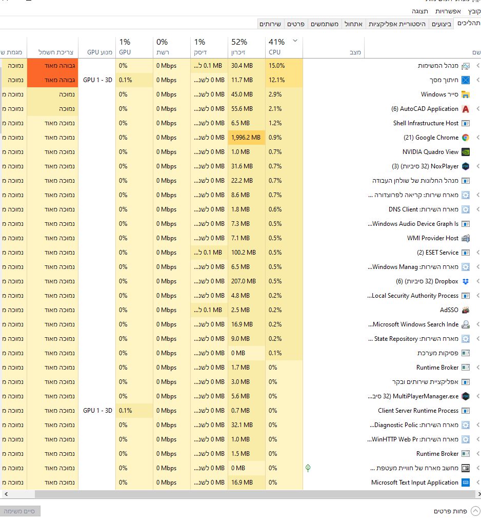Click the סיים משימה (End task) button
This screenshot has width=481, height=520.
coord(20,511)
